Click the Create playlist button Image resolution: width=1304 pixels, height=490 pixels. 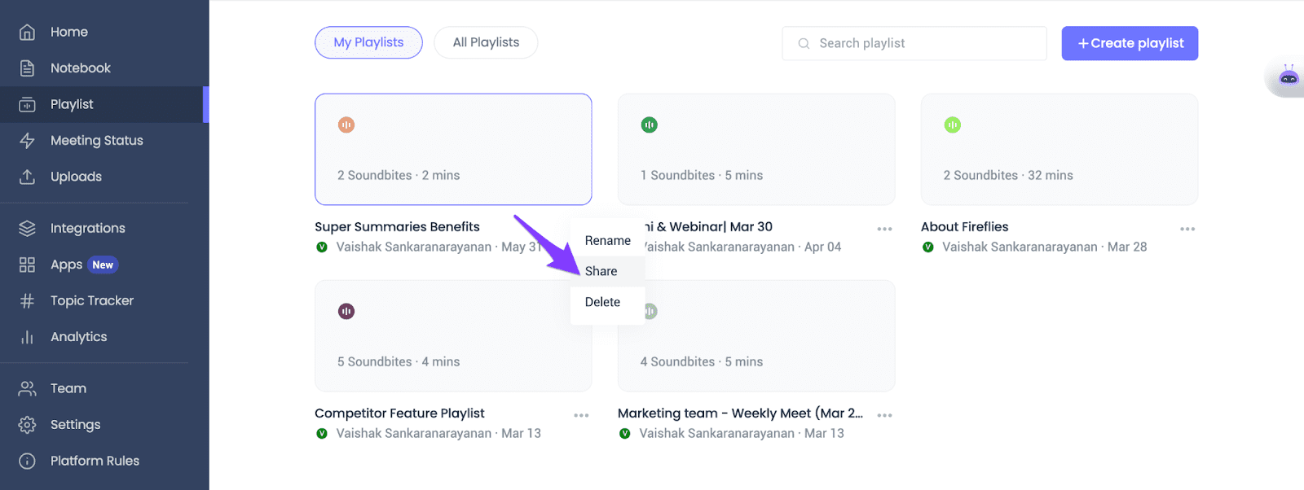pyautogui.click(x=1130, y=43)
